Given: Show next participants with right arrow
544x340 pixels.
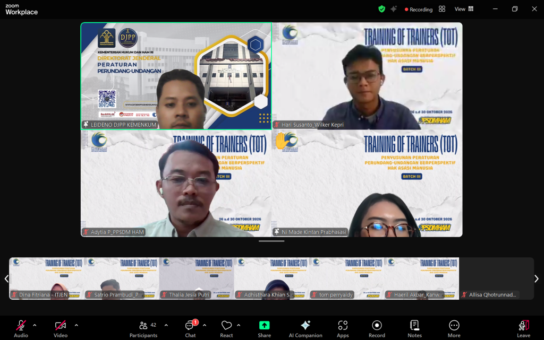Looking at the screenshot, I should [537, 278].
